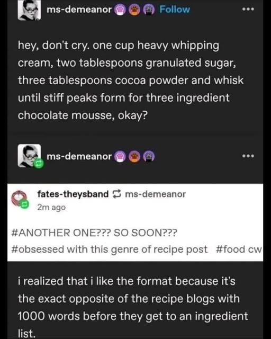
Task: Open second post's three-dot options menu
Action: pos(248,156)
